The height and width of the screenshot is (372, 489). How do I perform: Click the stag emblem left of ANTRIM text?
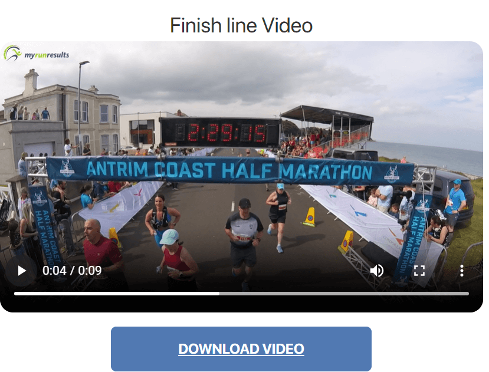point(67,168)
